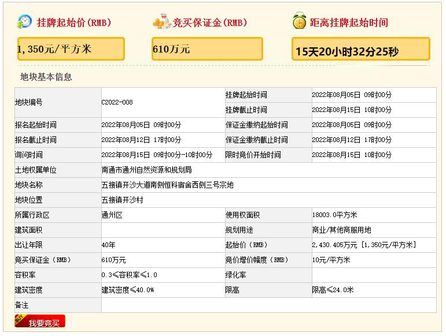Screen dimensions: 446x336
Task: Click the 10元/平方米 bid increment value
Action: 331,260
